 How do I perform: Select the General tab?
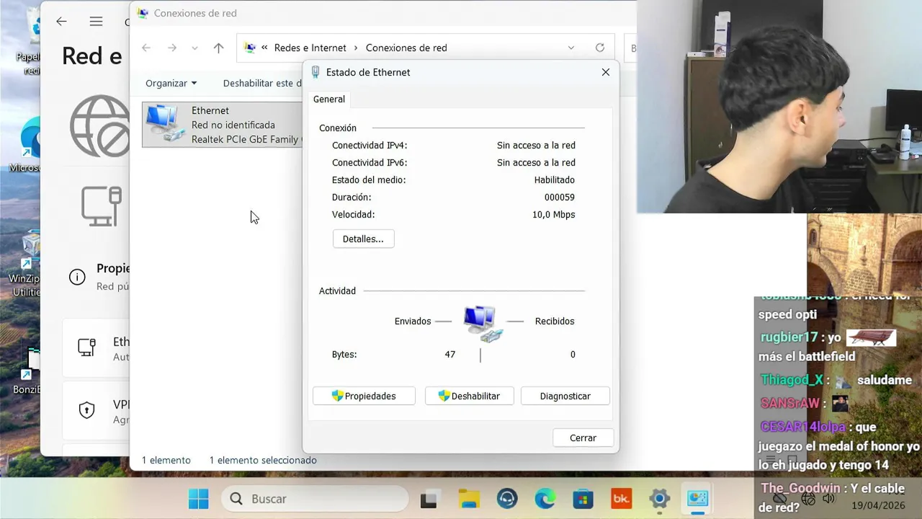[x=329, y=99]
